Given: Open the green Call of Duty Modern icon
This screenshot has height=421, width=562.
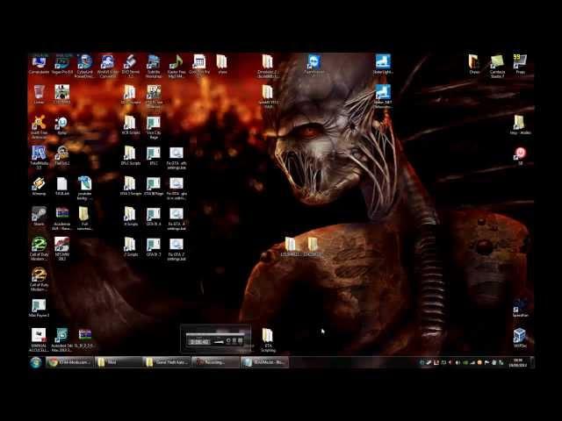Looking at the screenshot, I should point(39,248).
